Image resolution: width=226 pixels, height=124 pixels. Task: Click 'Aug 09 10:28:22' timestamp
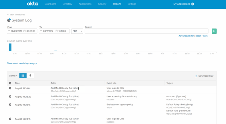23,97
